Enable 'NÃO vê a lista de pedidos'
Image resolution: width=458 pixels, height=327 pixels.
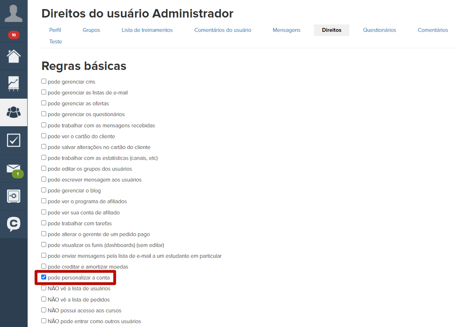point(44,299)
